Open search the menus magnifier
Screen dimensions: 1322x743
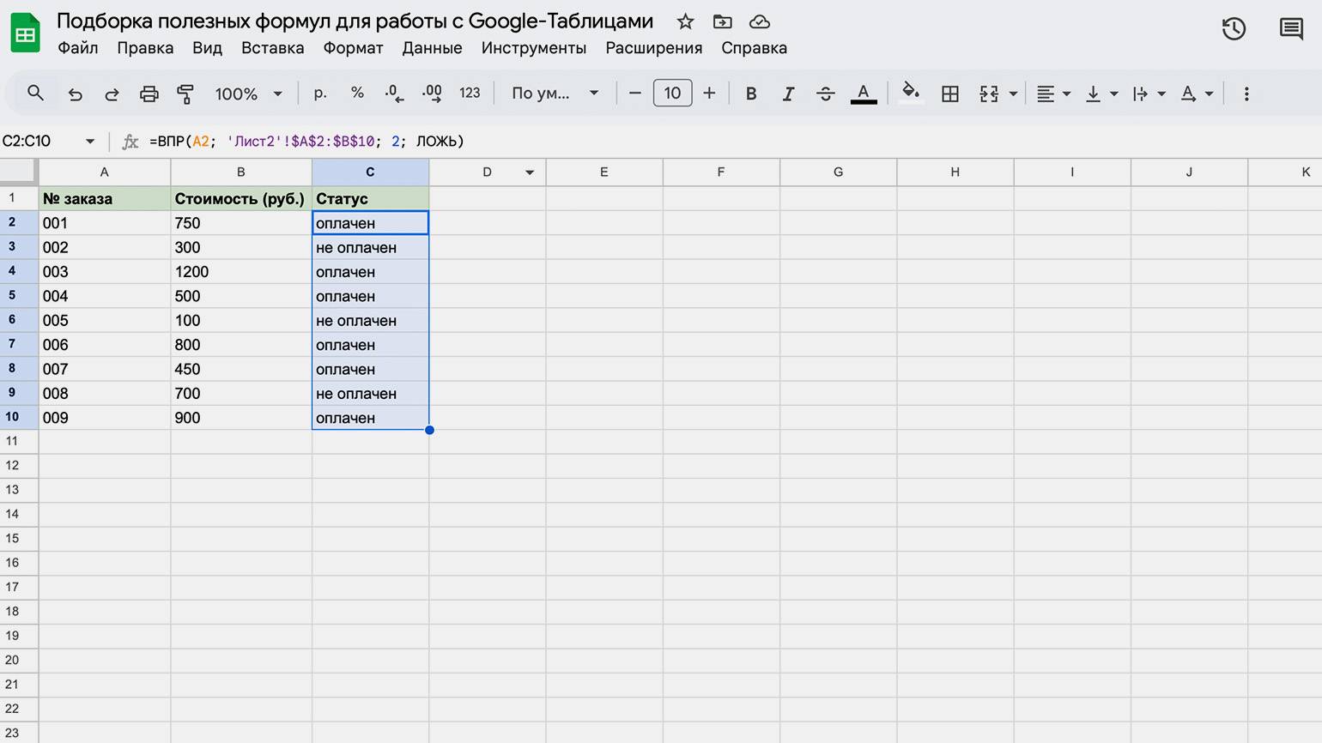(35, 93)
